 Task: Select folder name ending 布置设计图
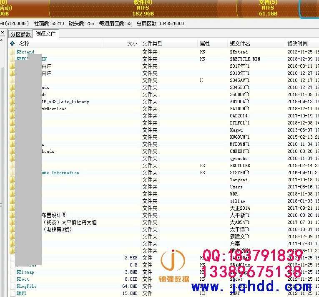tap(54, 215)
